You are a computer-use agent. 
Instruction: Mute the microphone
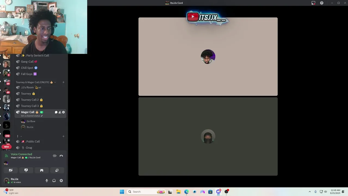47,180
